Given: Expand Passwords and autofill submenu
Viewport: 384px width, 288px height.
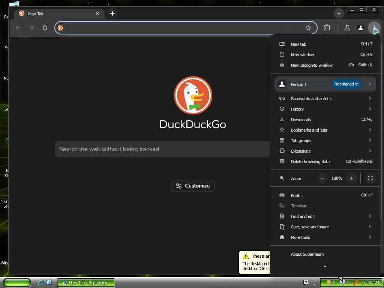Looking at the screenshot, I should [325, 99].
